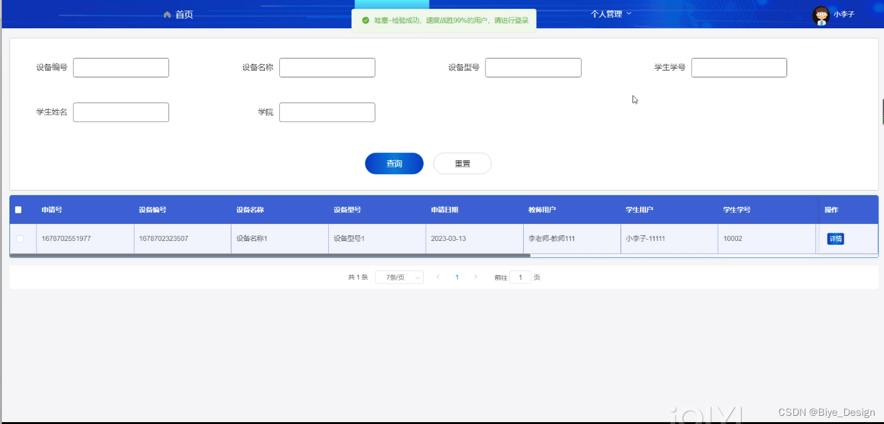This screenshot has width=884, height=424.
Task: Toggle the select-all checkbox in table header
Action: coord(18,209)
